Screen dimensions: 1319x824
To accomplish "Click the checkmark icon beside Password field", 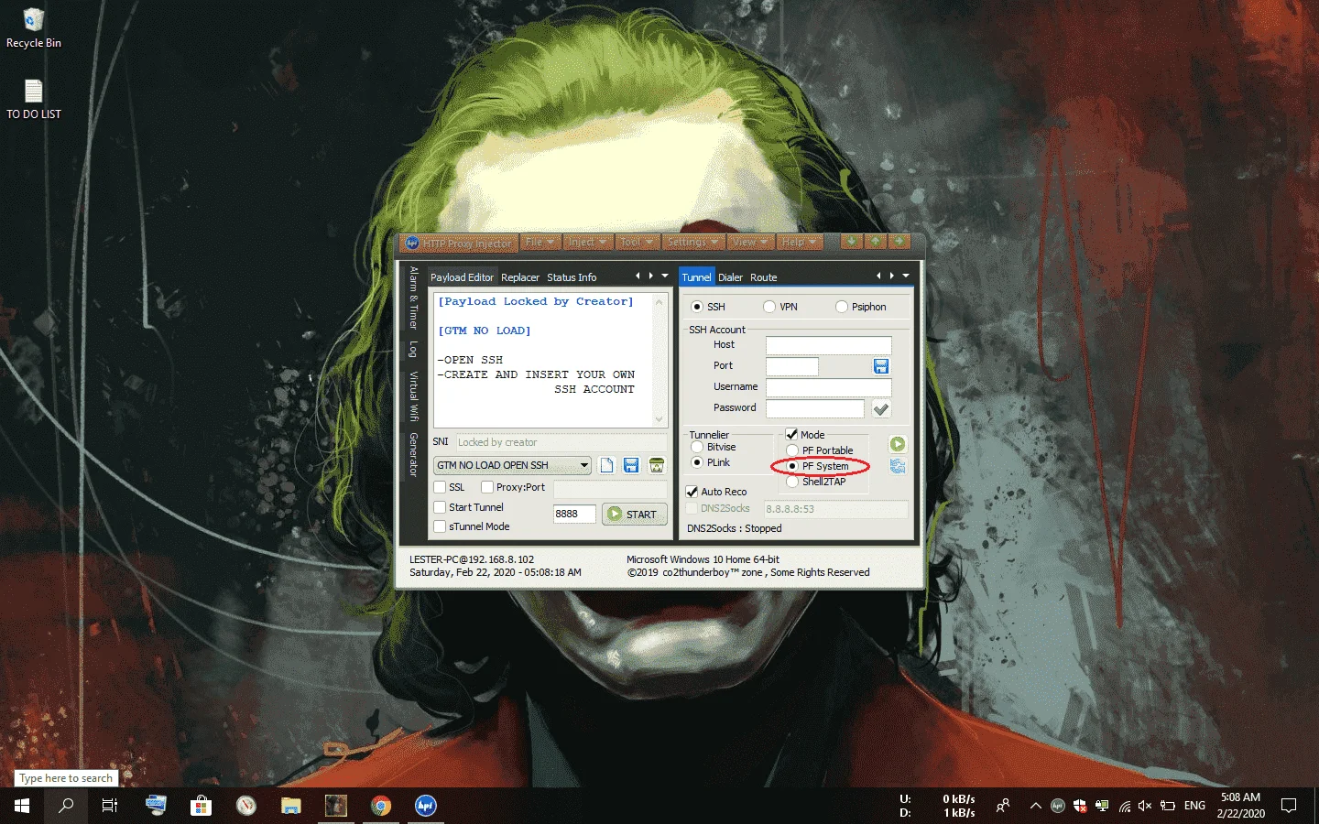I will click(881, 409).
